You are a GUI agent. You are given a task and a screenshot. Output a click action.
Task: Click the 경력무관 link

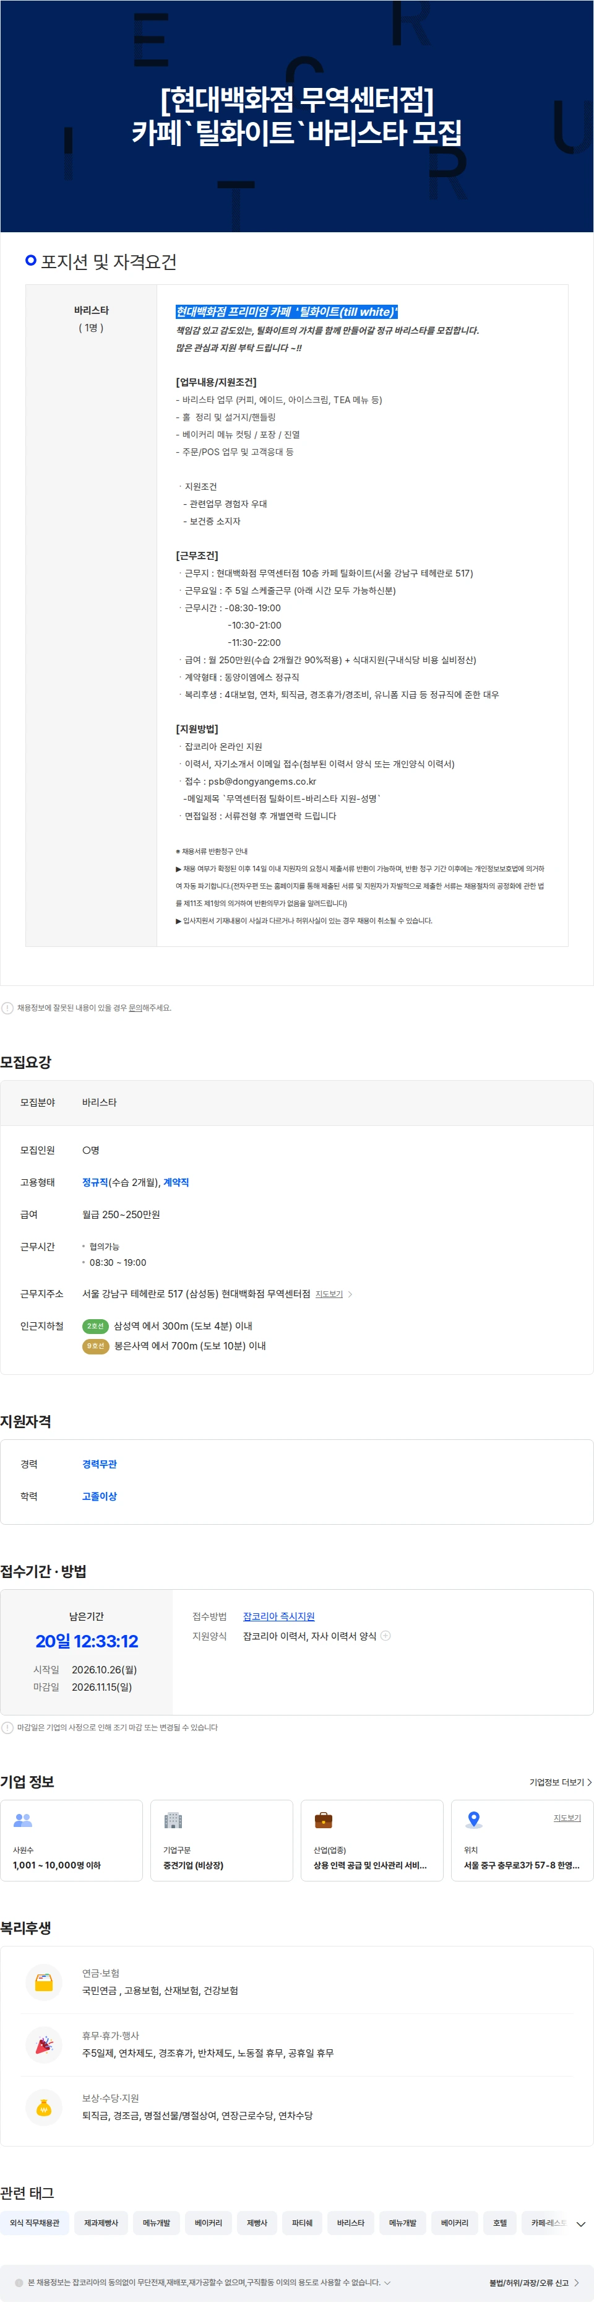[99, 1464]
